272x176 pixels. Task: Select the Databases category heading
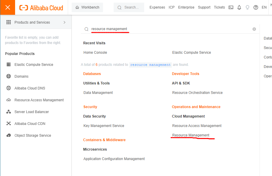pos(92,74)
